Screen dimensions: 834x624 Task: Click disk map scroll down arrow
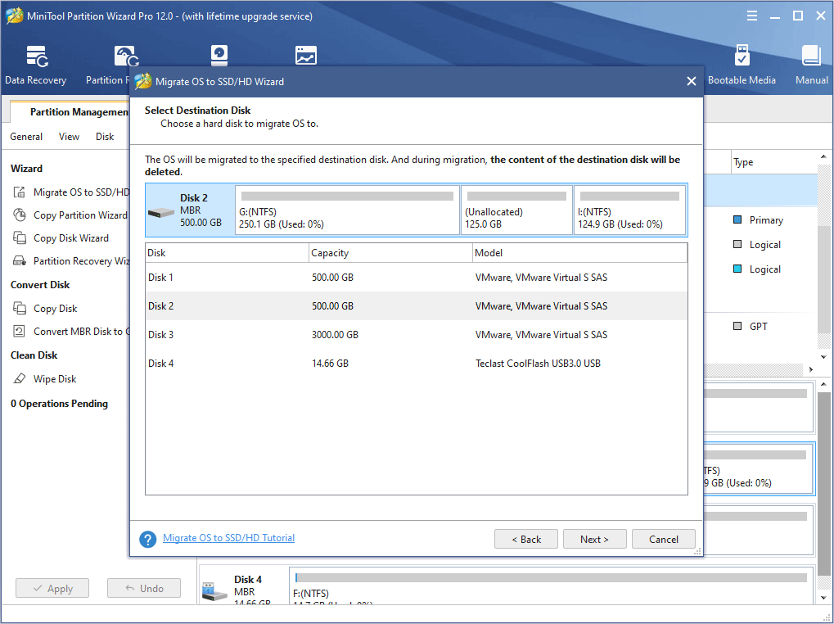point(823,598)
